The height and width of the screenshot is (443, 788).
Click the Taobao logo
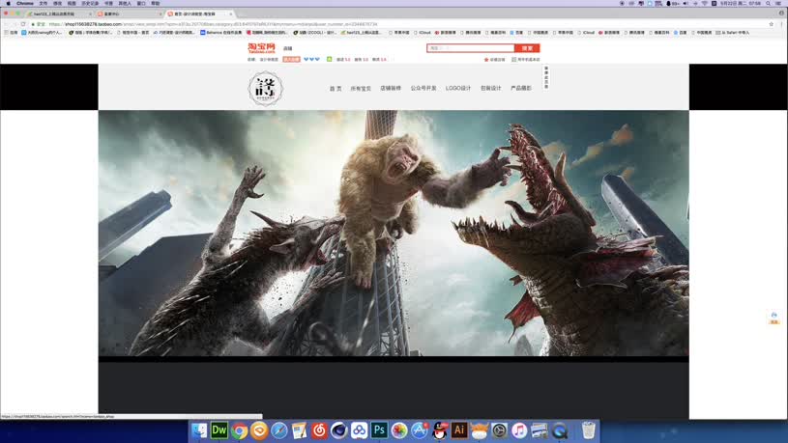pyautogui.click(x=261, y=48)
